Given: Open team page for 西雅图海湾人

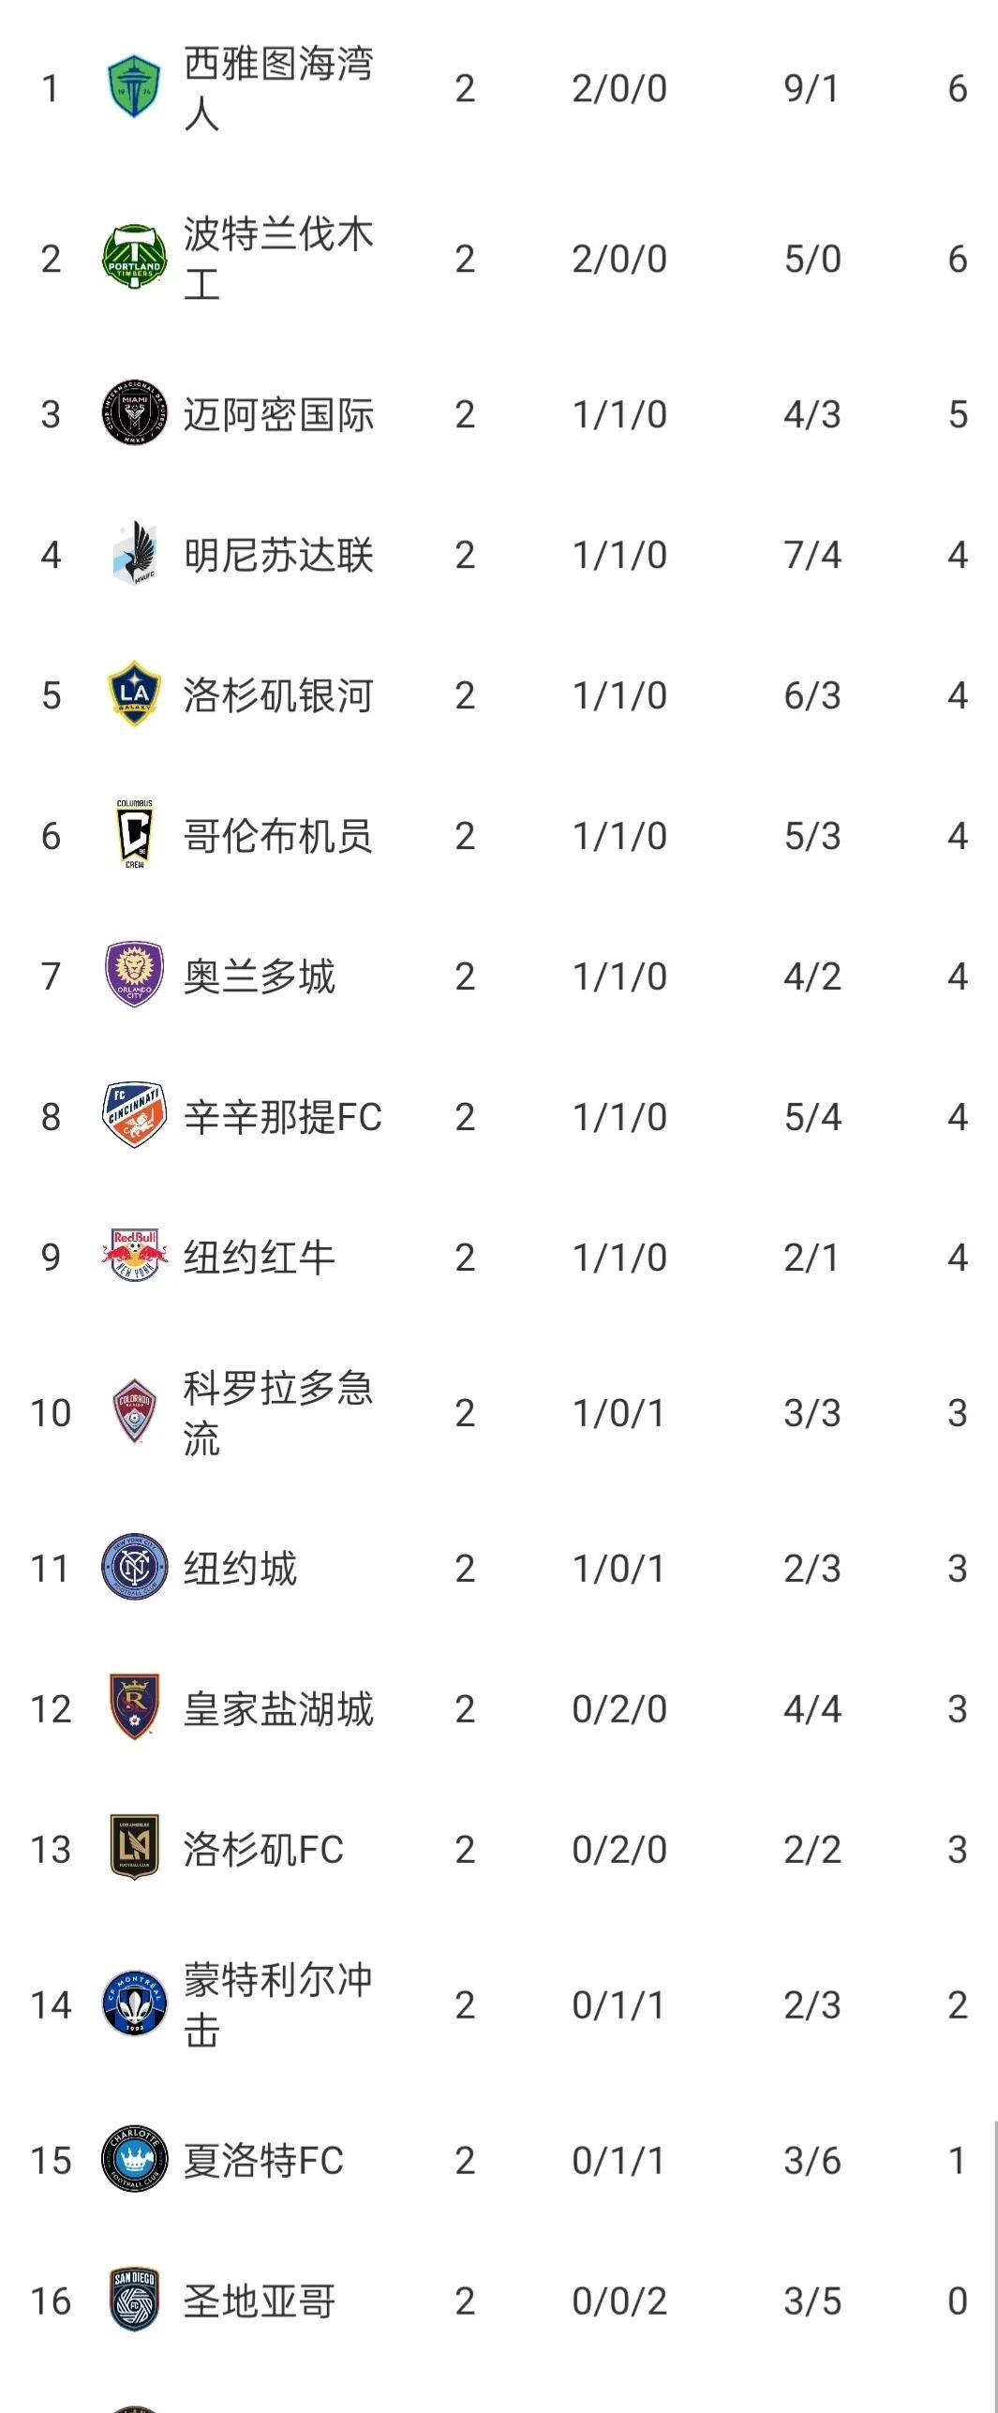Looking at the screenshot, I should pos(278,88).
